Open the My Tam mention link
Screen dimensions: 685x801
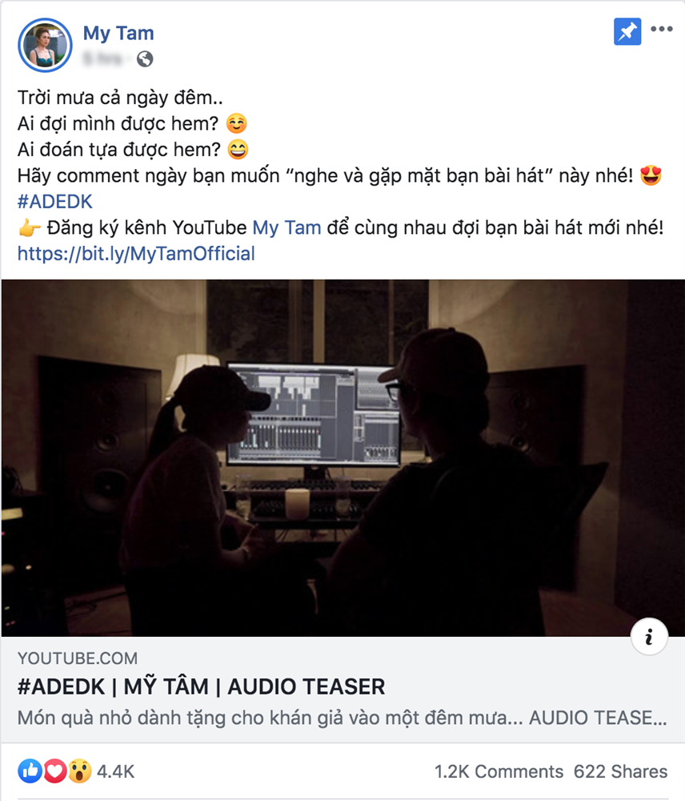[x=286, y=227]
